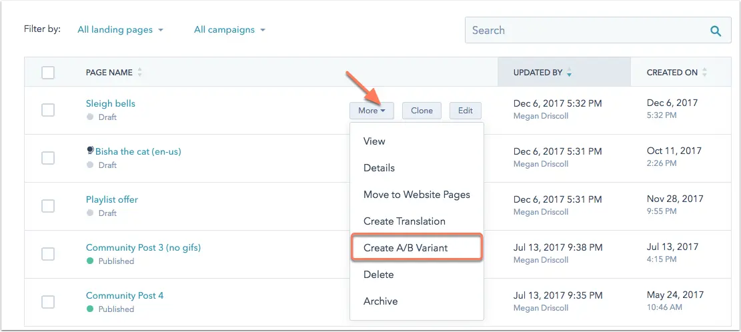Click the Created On sort arrows
Image resolution: width=741 pixels, height=332 pixels.
click(x=705, y=73)
